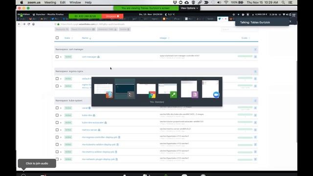Click the Firefox address bar URL
This screenshot has height=176, width=313.
click(x=92, y=24)
